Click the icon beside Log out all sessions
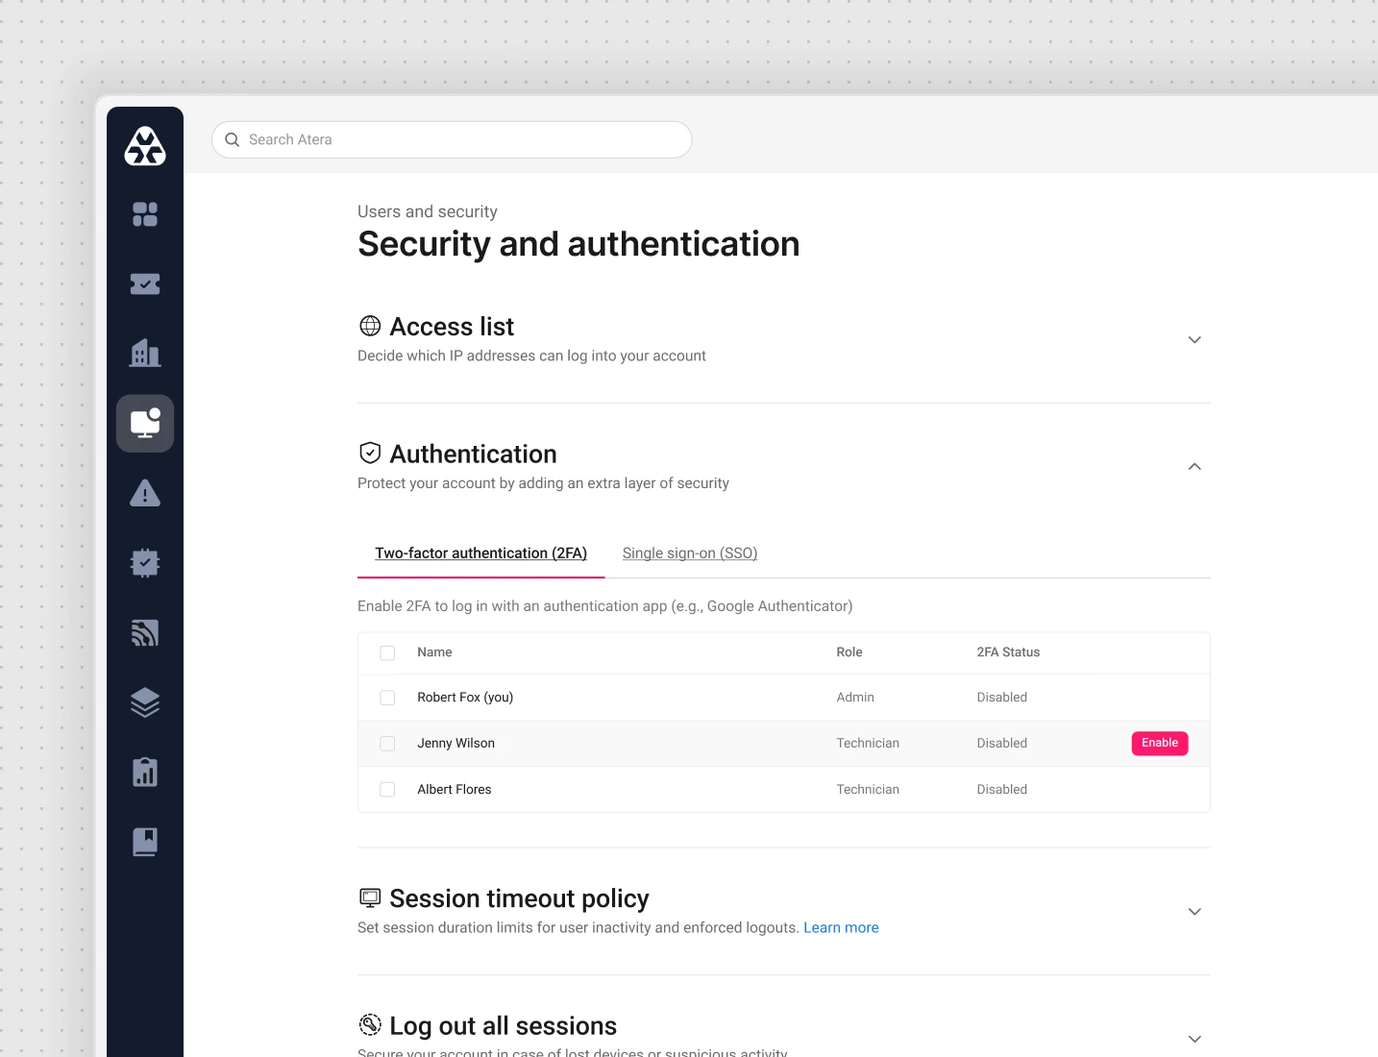1378x1057 pixels. point(370,1024)
